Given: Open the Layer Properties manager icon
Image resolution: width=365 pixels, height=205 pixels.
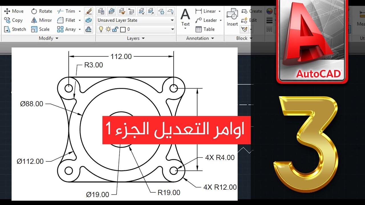Looking at the screenshot, I should pyautogui.click(x=101, y=11).
